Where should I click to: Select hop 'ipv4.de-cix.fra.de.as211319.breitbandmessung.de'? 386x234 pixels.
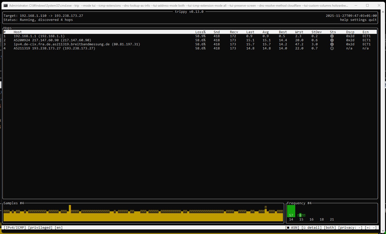click(190, 44)
